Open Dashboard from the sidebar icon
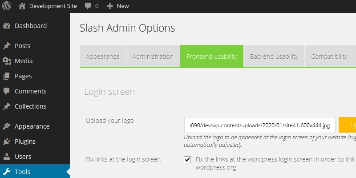 click(7, 26)
